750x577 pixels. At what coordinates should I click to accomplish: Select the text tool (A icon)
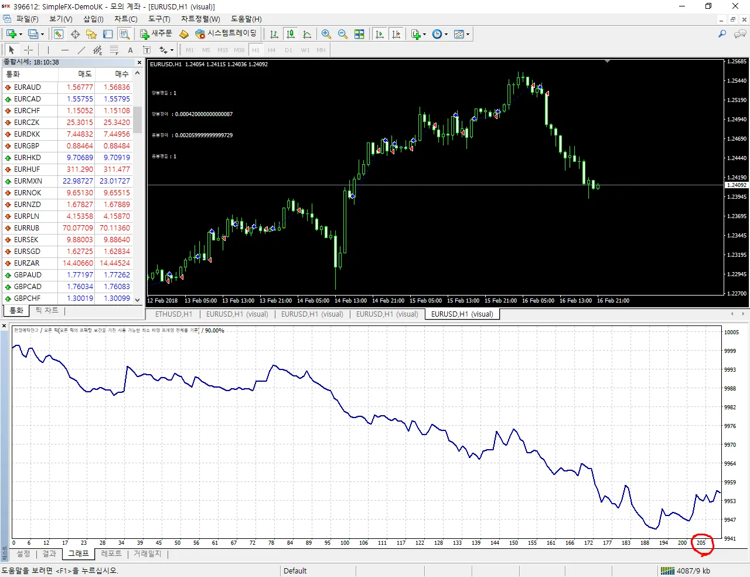pos(131,50)
